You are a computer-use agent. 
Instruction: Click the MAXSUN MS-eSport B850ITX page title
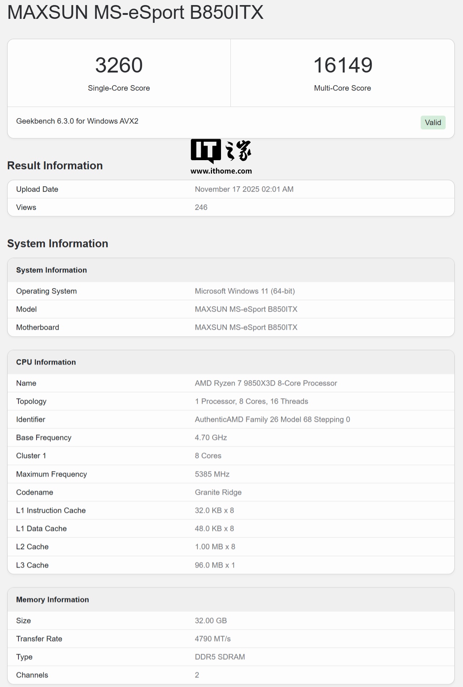135,12
